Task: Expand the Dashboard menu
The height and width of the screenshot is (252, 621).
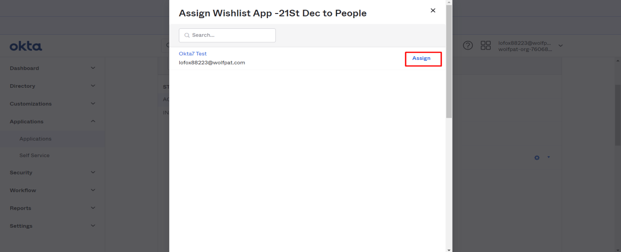Action: (53, 68)
